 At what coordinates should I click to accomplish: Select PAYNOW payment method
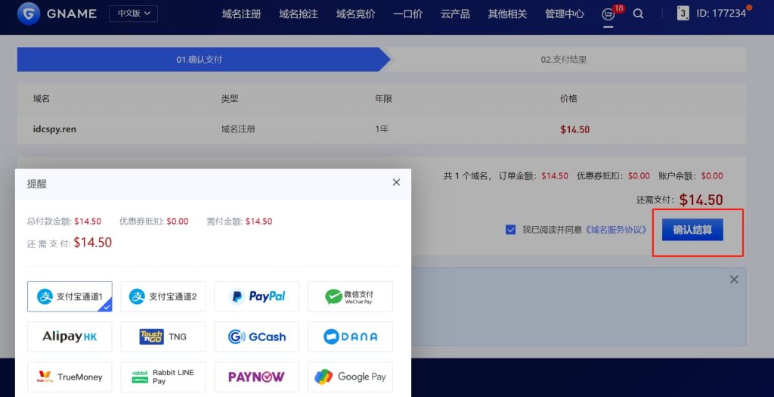click(257, 377)
